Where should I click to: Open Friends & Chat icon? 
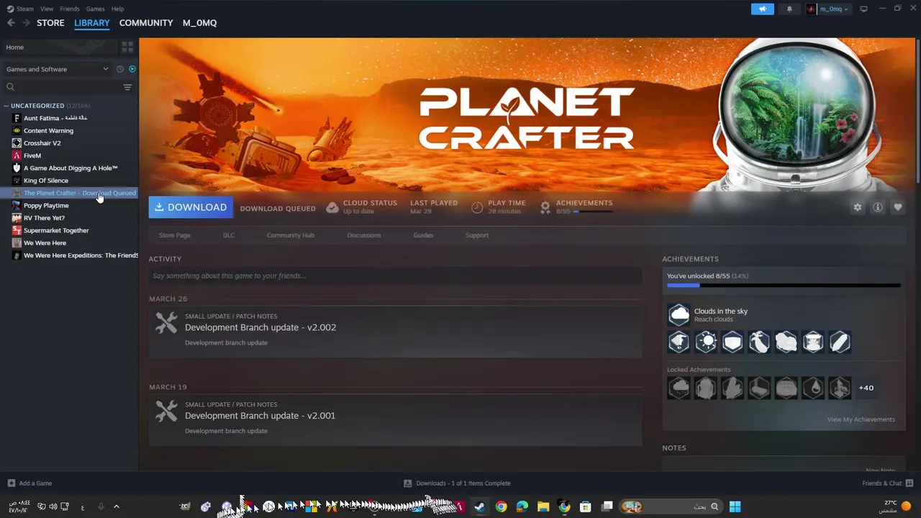point(909,483)
